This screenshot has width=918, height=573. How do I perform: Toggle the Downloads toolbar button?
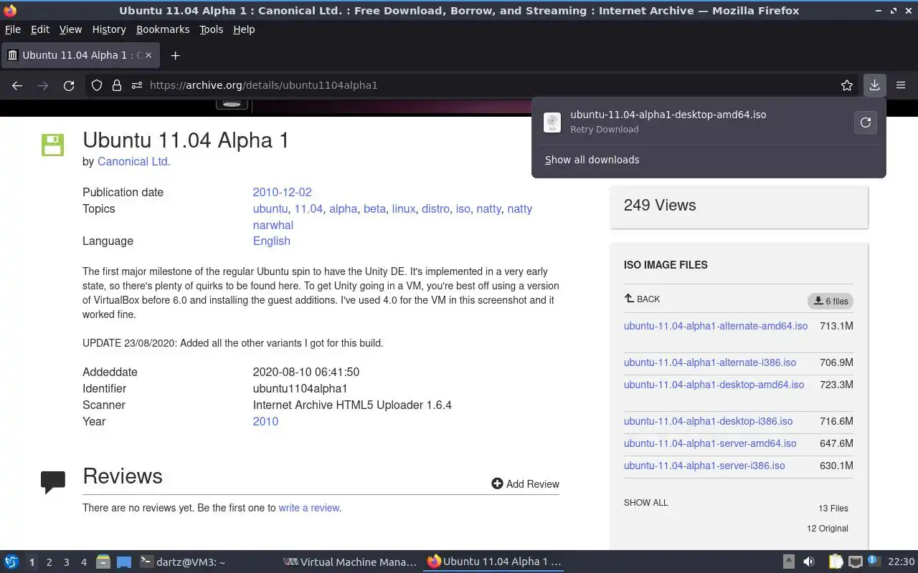[x=875, y=85]
